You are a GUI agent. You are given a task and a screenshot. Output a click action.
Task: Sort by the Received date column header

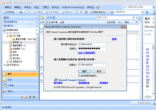click(111, 22)
